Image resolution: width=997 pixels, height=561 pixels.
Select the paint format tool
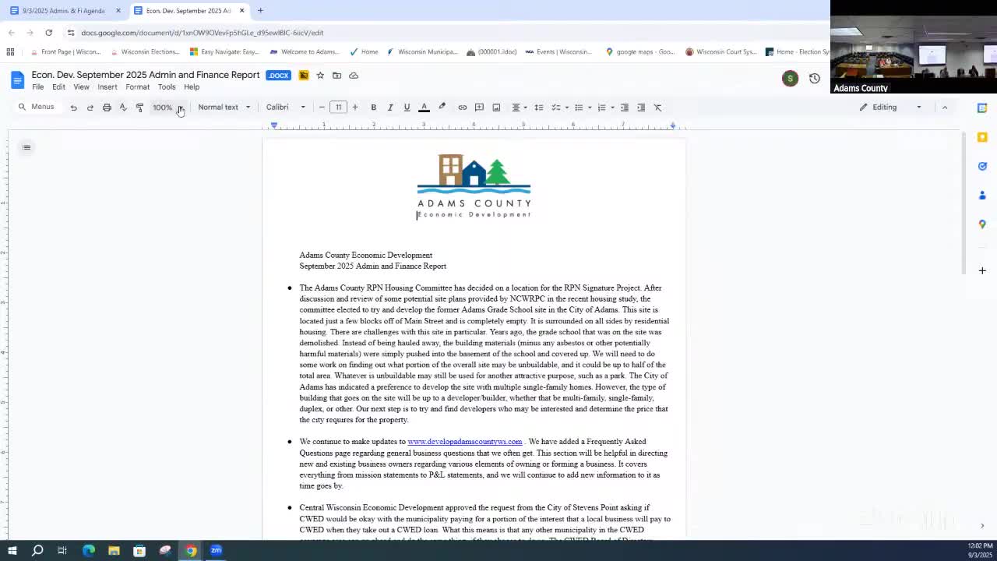click(139, 107)
